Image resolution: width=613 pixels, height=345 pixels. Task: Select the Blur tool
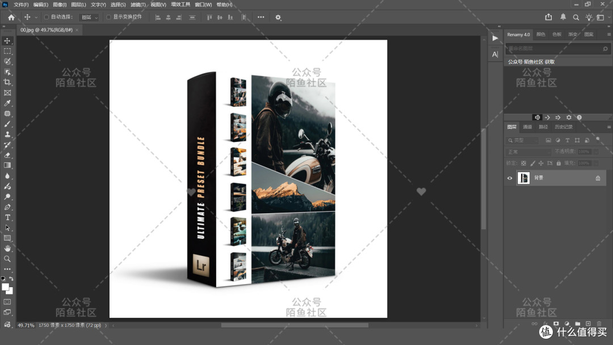[x=7, y=176]
